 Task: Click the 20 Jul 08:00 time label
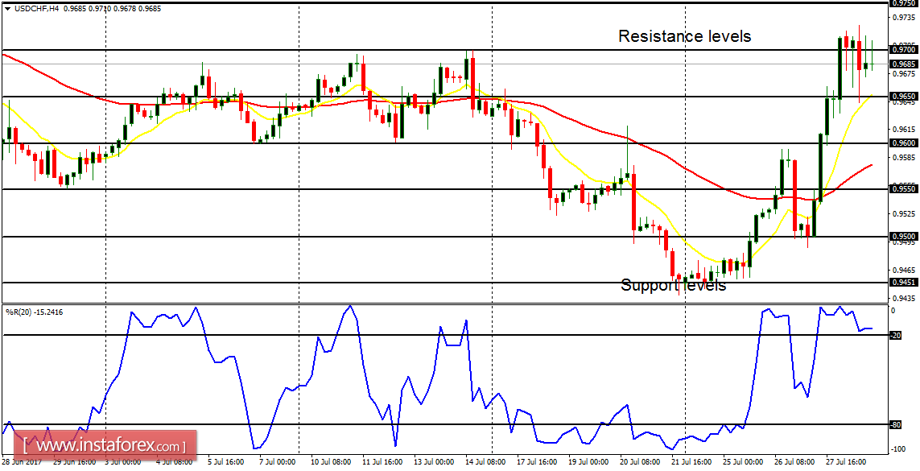pyautogui.click(x=640, y=463)
